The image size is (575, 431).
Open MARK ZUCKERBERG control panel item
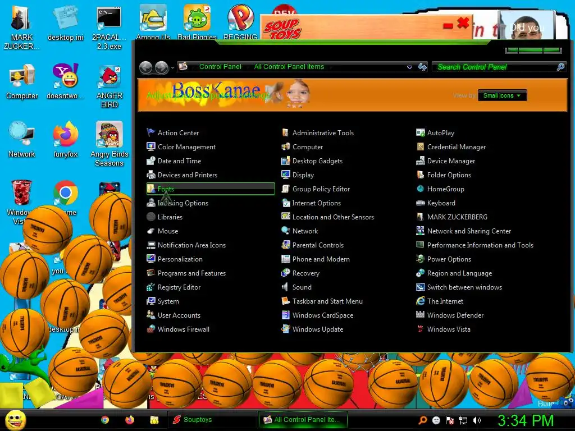[x=457, y=217]
